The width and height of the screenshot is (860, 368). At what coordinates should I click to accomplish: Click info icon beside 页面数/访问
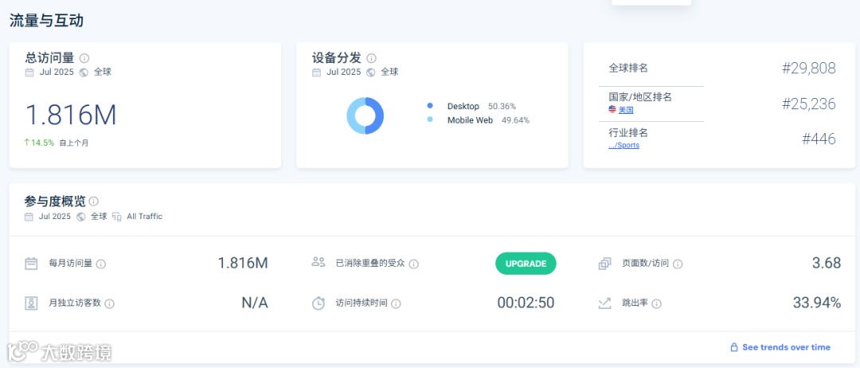678,264
